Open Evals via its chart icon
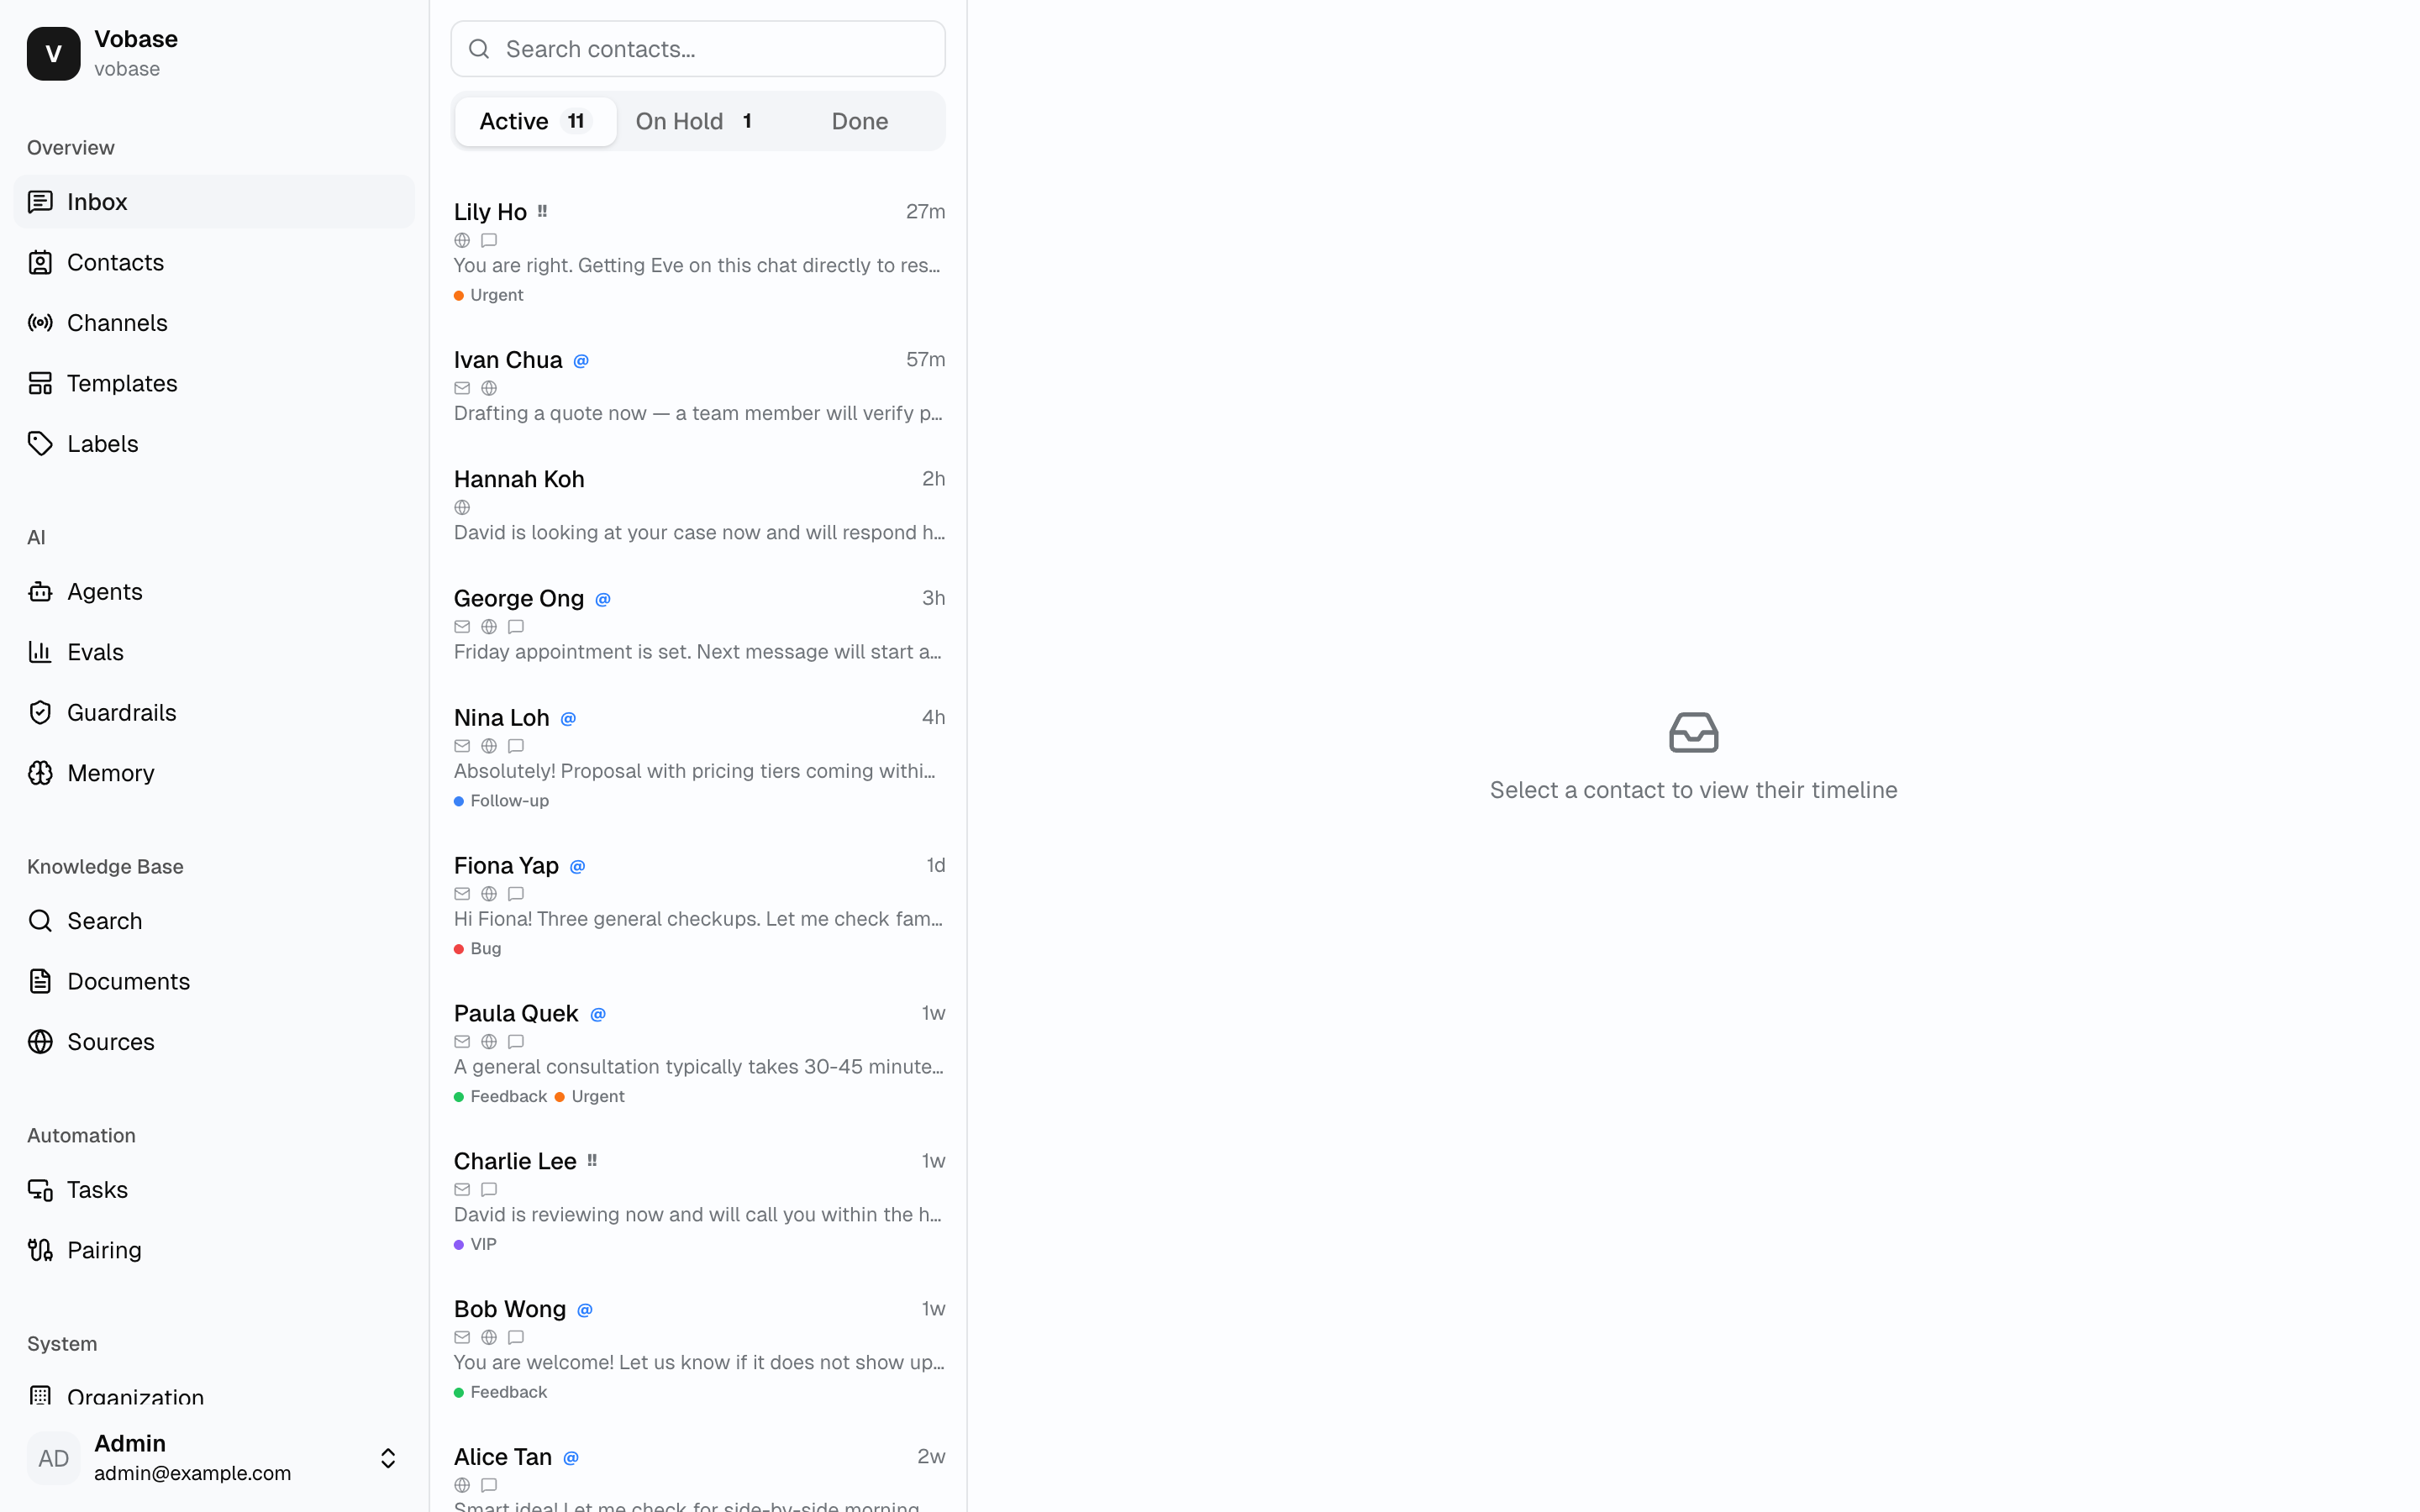 (40, 652)
